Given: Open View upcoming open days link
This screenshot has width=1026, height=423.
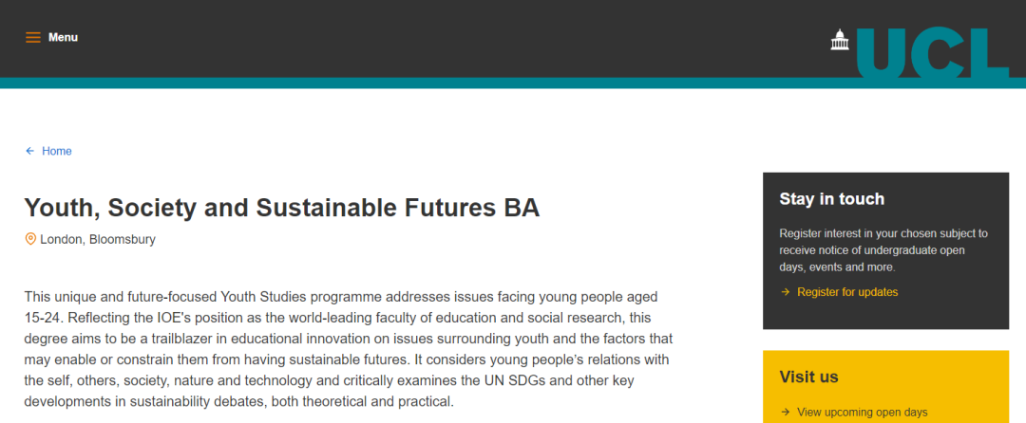Looking at the screenshot, I should pos(863,412).
